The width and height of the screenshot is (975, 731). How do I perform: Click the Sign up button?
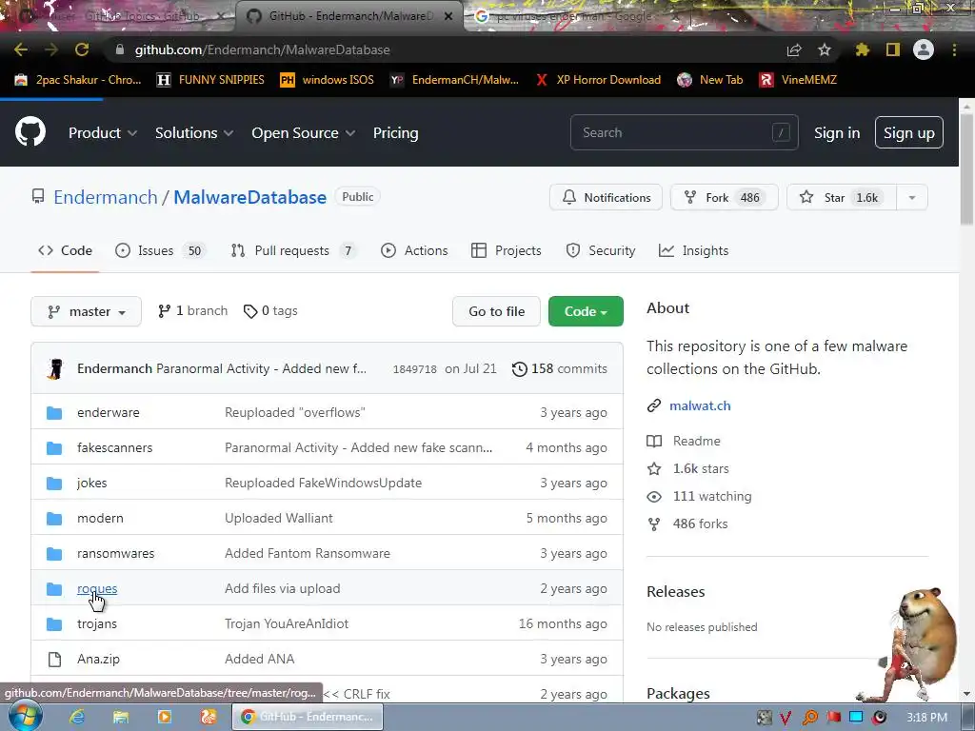click(x=908, y=132)
